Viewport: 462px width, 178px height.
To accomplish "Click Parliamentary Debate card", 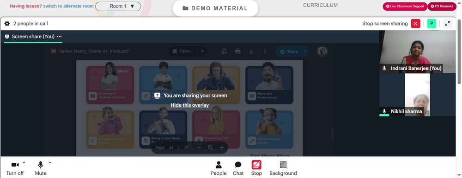I will tap(269, 129).
